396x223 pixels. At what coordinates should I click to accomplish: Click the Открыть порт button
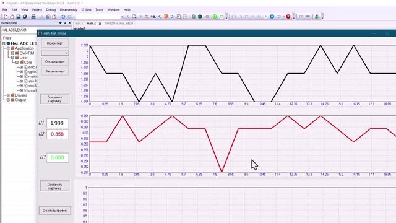(55, 62)
